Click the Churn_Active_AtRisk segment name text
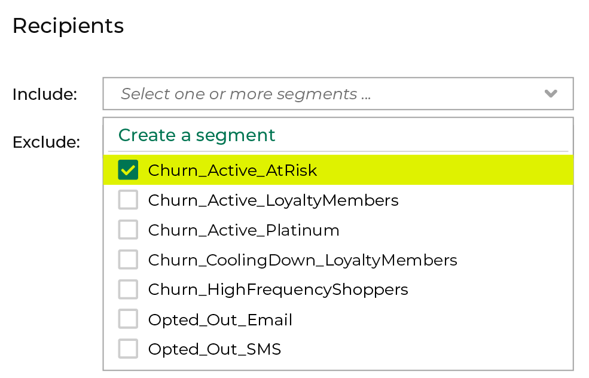The image size is (589, 378). (x=233, y=170)
